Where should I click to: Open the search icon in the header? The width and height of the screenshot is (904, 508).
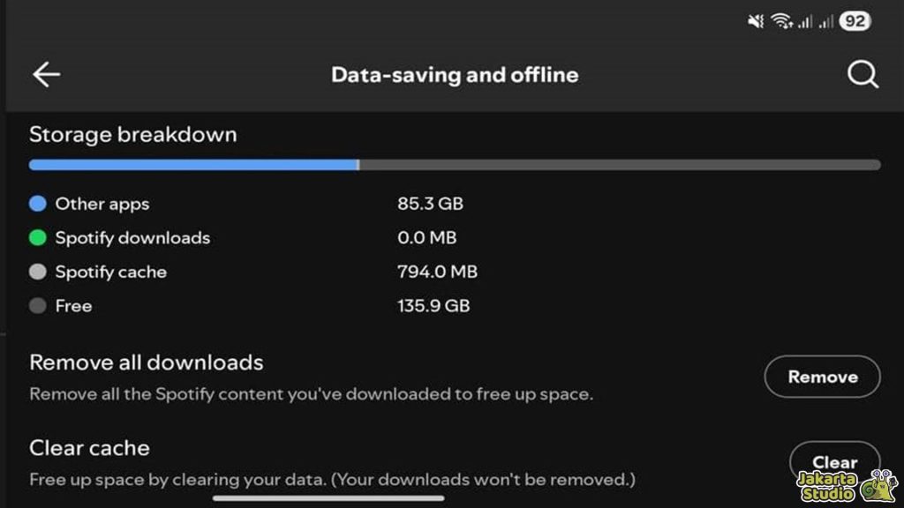862,75
